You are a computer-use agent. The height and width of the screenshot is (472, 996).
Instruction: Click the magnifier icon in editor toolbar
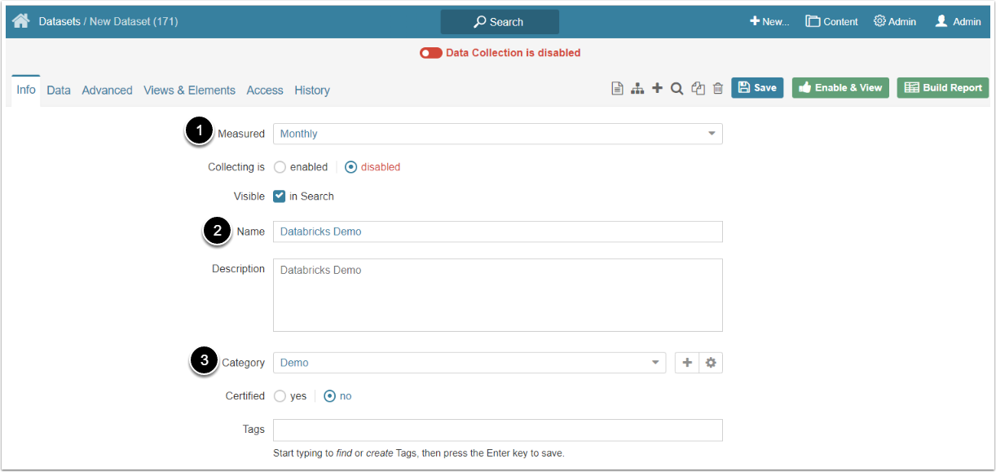point(676,88)
